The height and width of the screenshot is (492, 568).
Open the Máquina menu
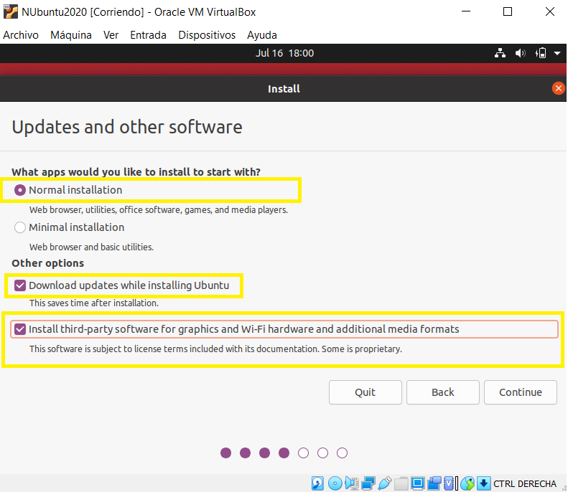click(x=71, y=35)
